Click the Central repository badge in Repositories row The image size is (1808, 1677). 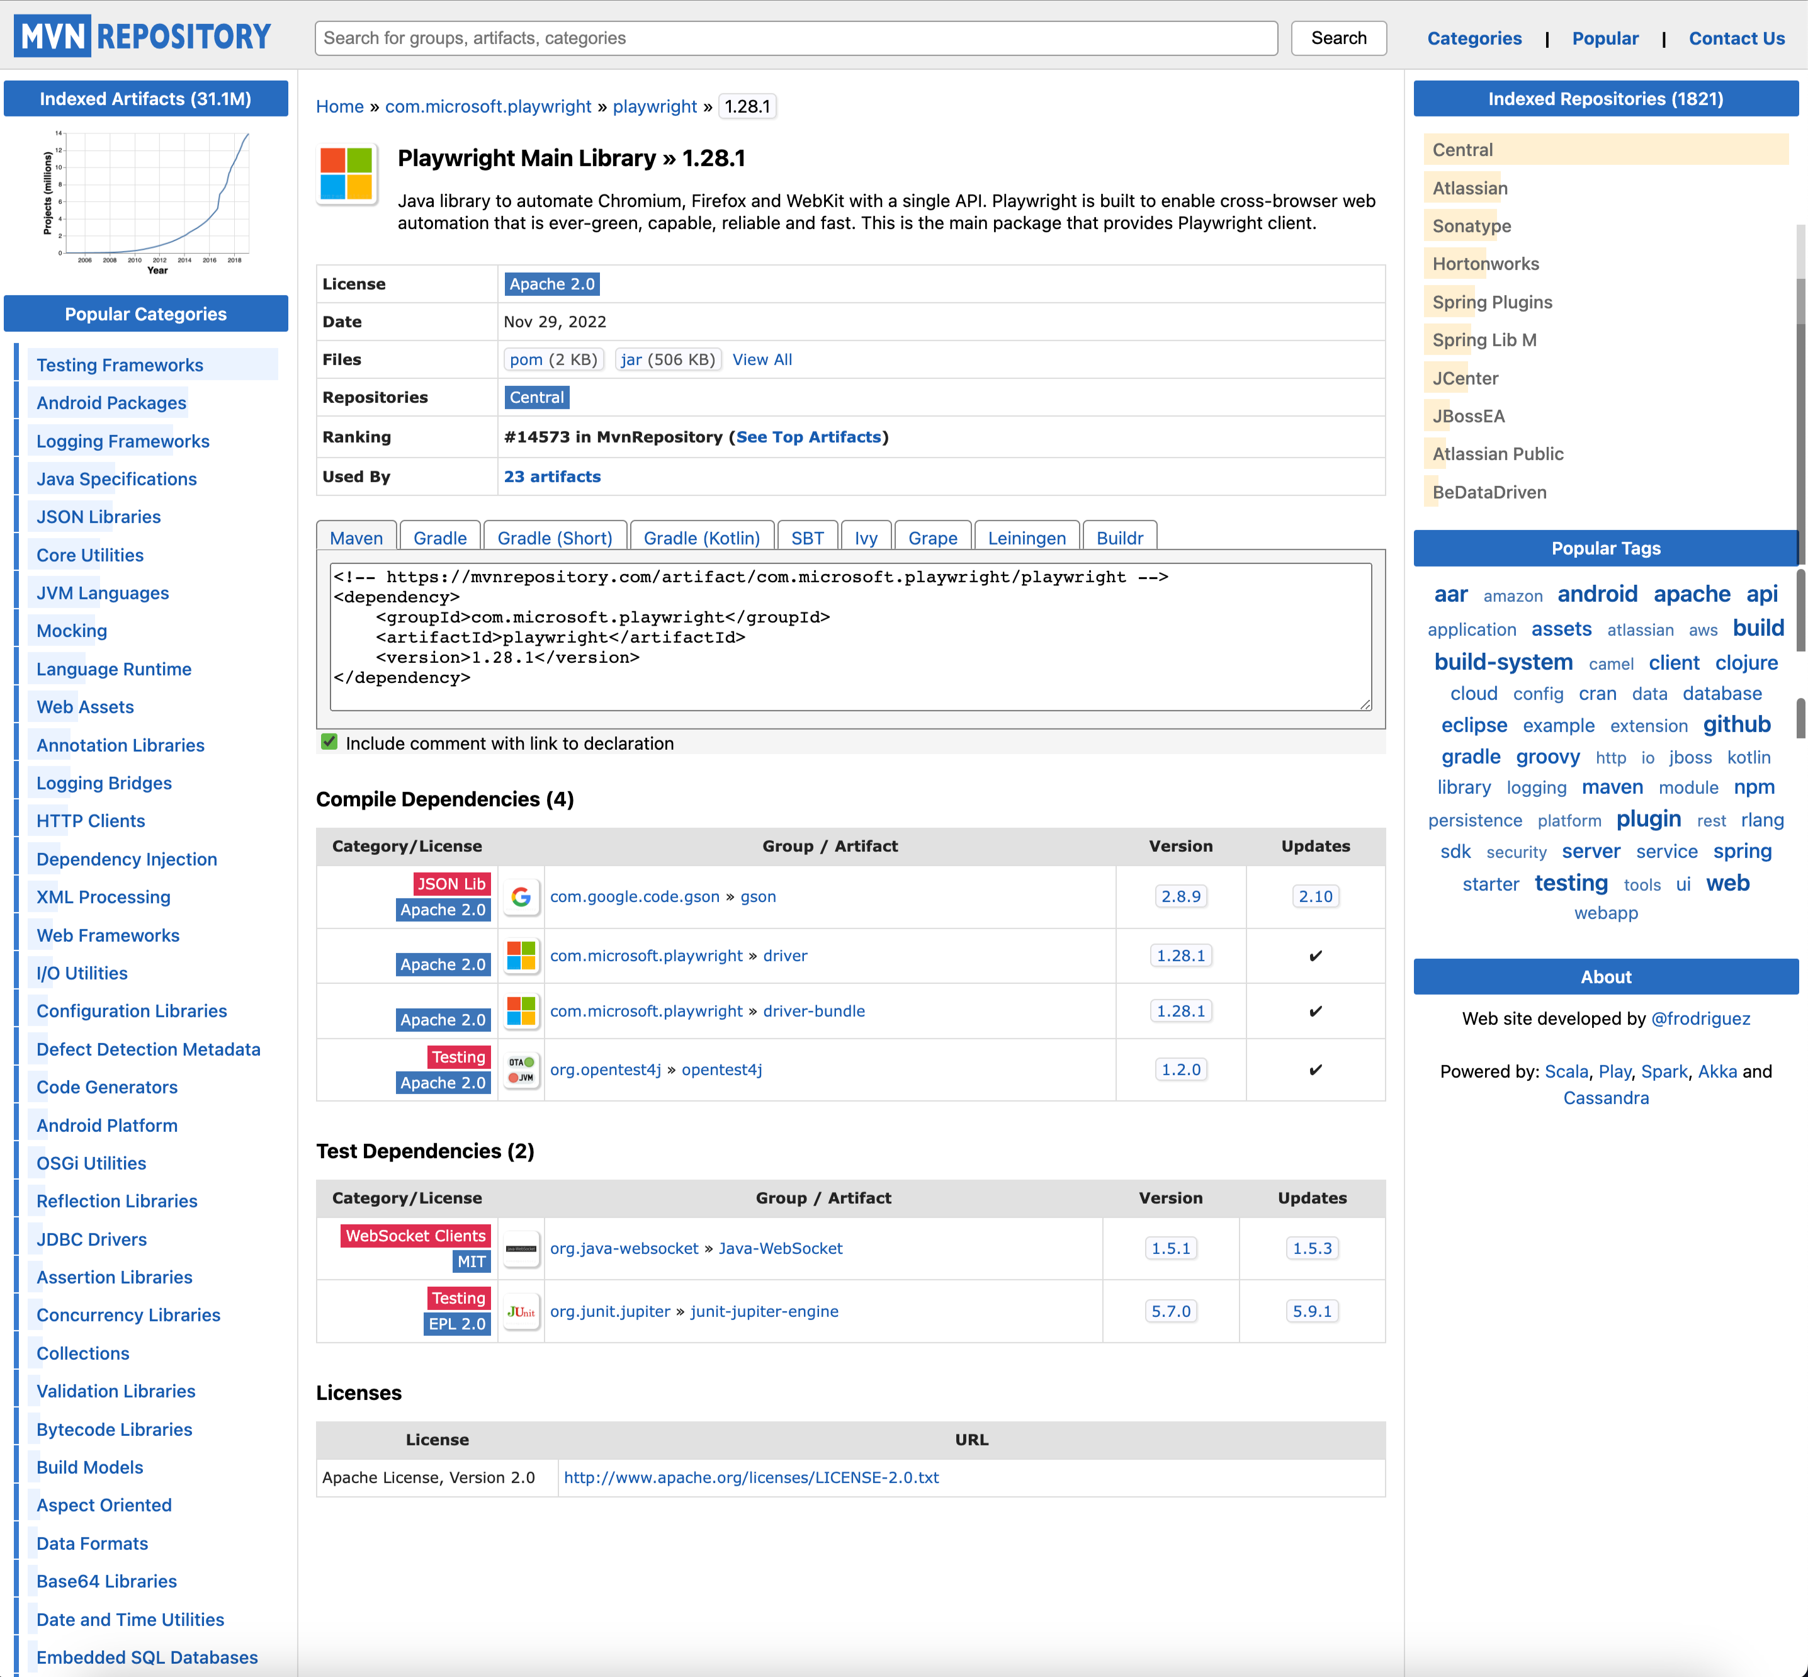click(x=536, y=397)
